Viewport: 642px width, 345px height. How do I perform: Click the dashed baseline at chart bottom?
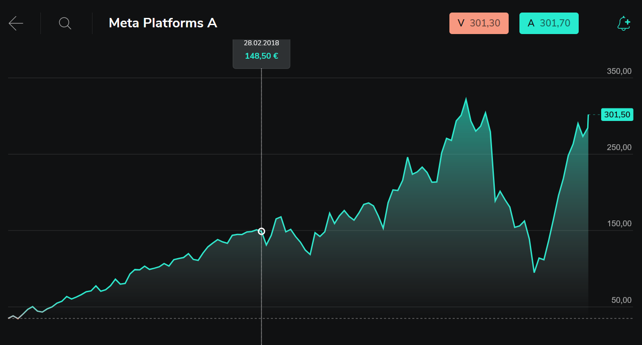(x=359, y=318)
